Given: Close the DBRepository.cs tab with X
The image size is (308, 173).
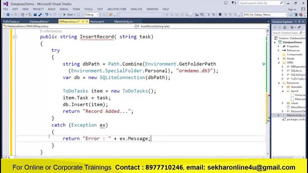Looking at the screenshot, I should click(x=87, y=22).
